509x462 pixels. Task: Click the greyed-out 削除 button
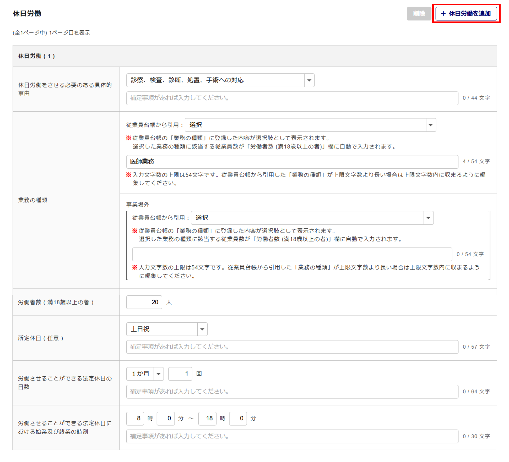tap(419, 14)
